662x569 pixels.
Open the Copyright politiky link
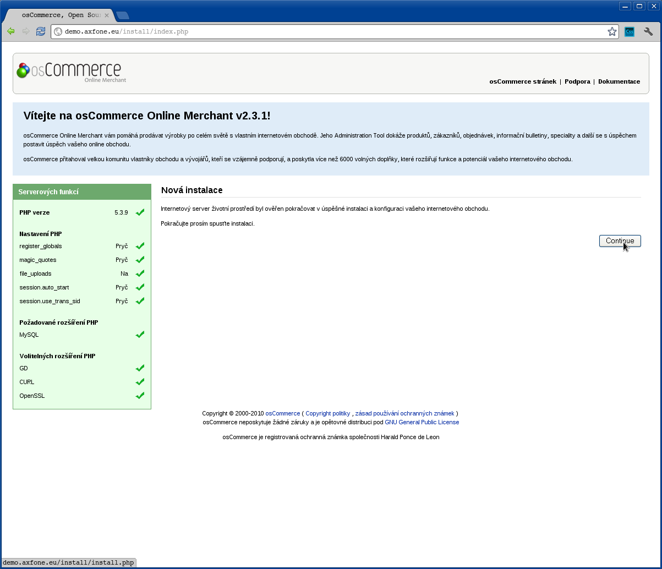328,413
